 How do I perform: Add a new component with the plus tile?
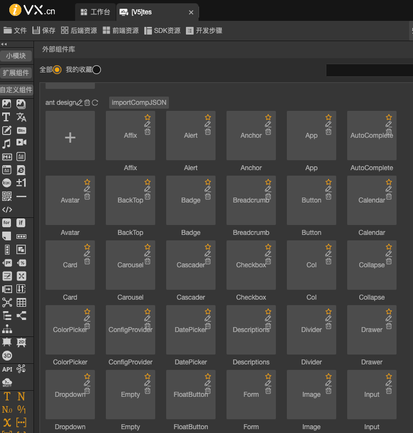point(70,136)
